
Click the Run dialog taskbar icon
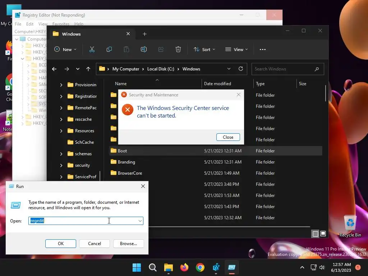232,267
